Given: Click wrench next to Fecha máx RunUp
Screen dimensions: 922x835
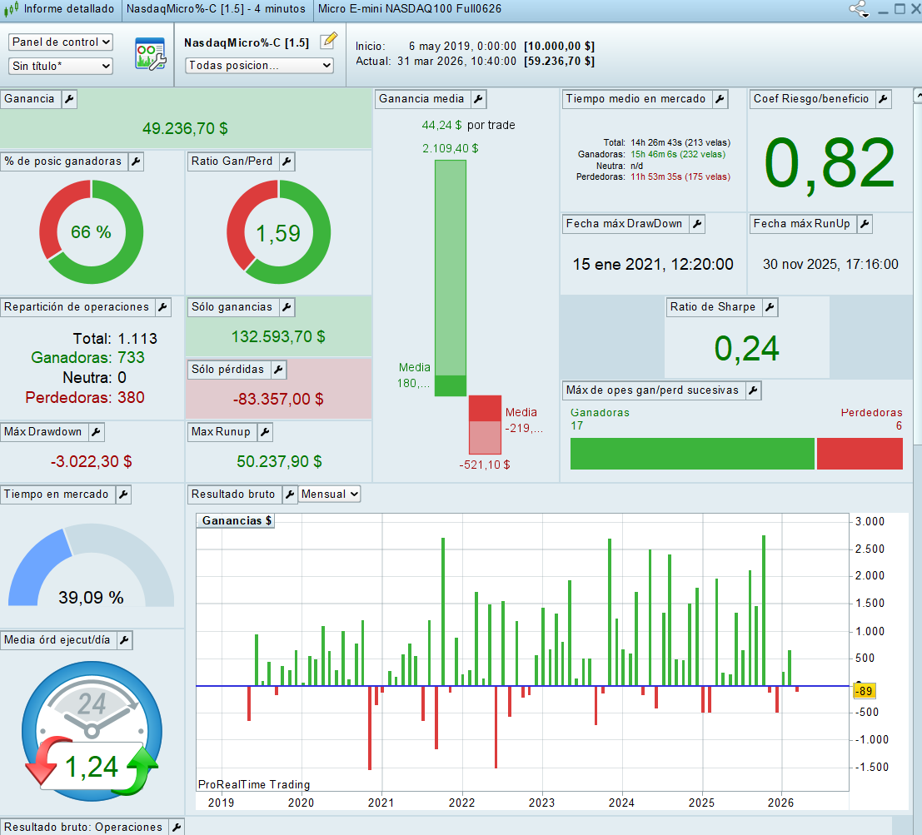Looking at the screenshot, I should coord(865,224).
